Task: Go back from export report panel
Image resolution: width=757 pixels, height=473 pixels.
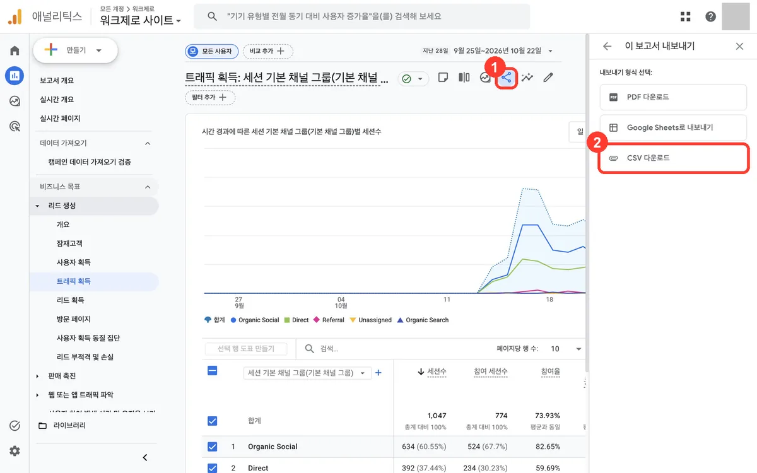Action: coord(607,46)
